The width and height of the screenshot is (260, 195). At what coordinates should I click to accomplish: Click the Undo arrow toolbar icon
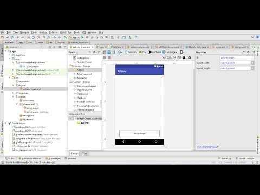pos(18,37)
